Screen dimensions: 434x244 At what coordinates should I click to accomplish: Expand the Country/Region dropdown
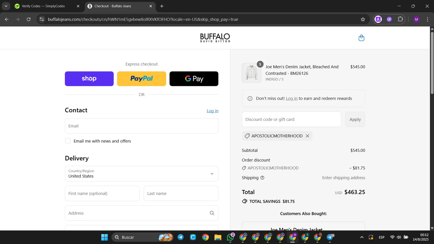pos(141,174)
